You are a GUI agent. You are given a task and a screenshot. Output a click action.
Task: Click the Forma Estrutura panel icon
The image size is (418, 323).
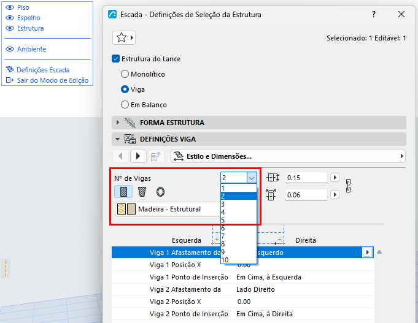pos(130,123)
